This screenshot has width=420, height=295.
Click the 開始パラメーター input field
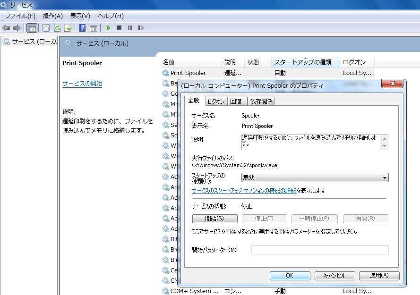[x=319, y=250]
